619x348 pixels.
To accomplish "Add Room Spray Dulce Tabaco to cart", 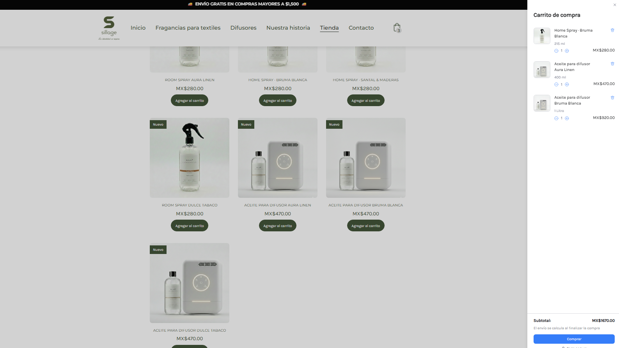I will 190,226.
